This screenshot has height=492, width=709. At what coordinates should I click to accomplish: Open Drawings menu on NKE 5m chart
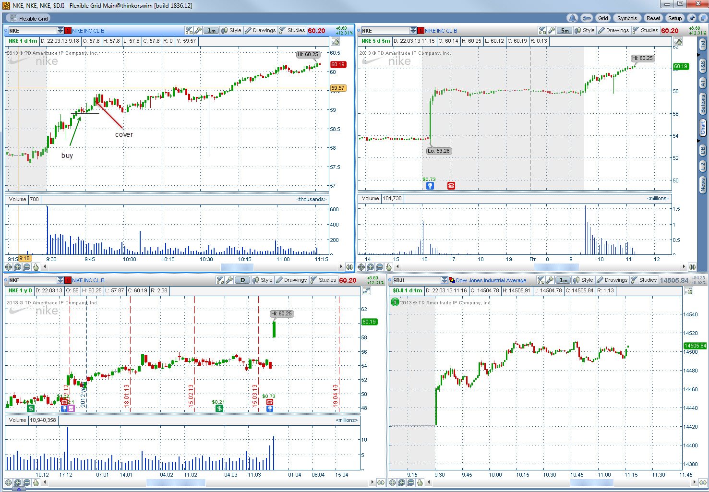click(x=613, y=30)
